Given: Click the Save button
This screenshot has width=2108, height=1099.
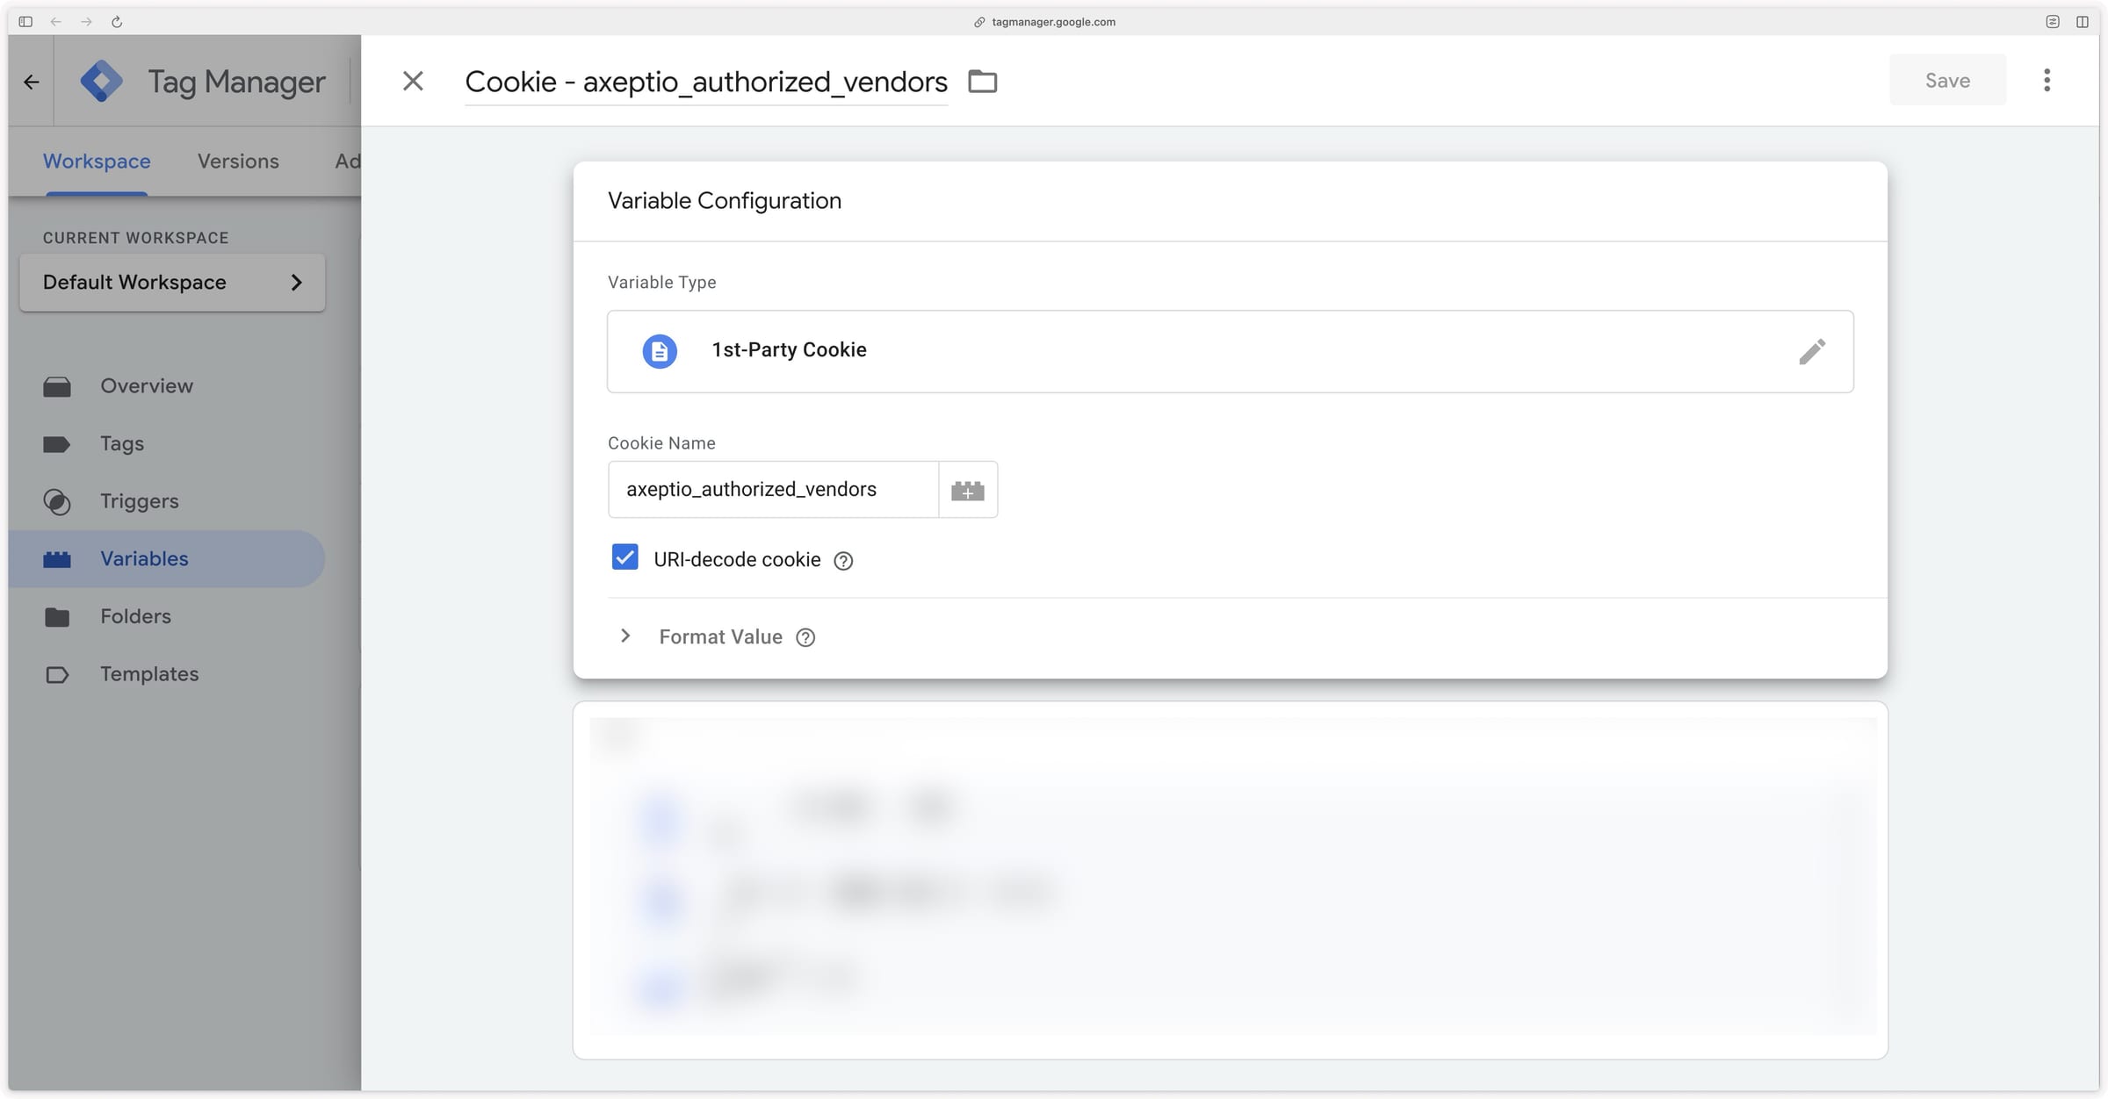Looking at the screenshot, I should (1947, 80).
